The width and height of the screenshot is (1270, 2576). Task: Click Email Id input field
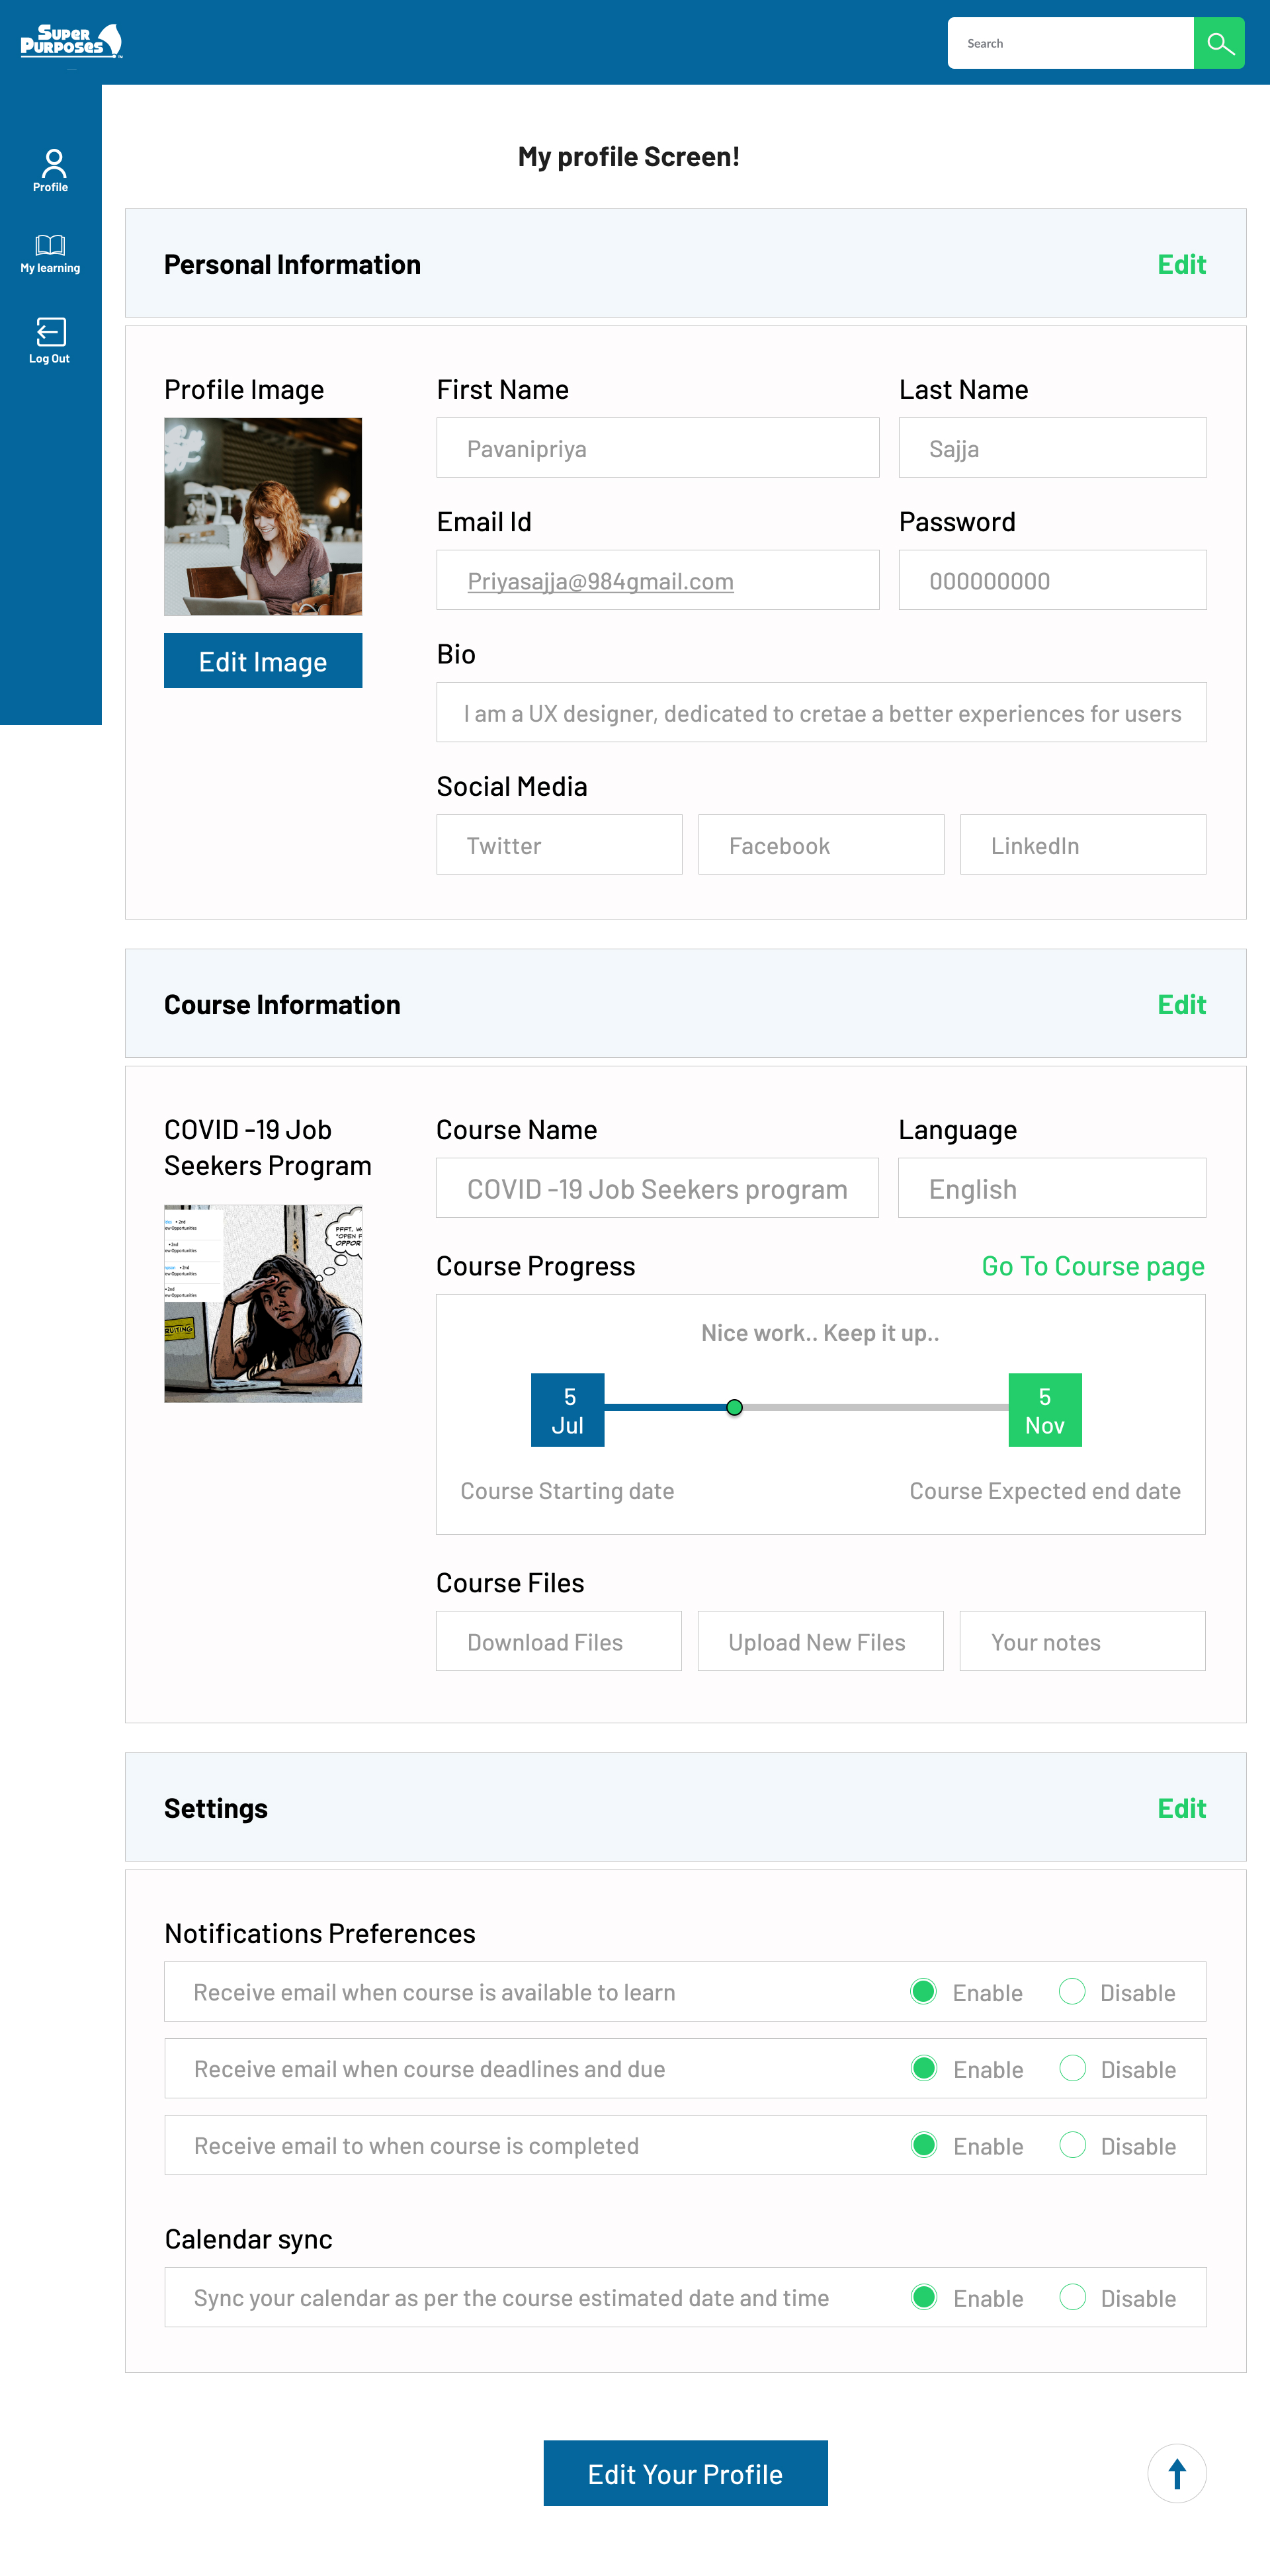pos(657,580)
